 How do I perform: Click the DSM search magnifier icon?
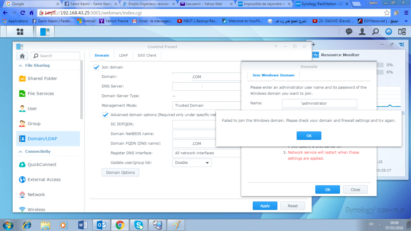(x=375, y=32)
